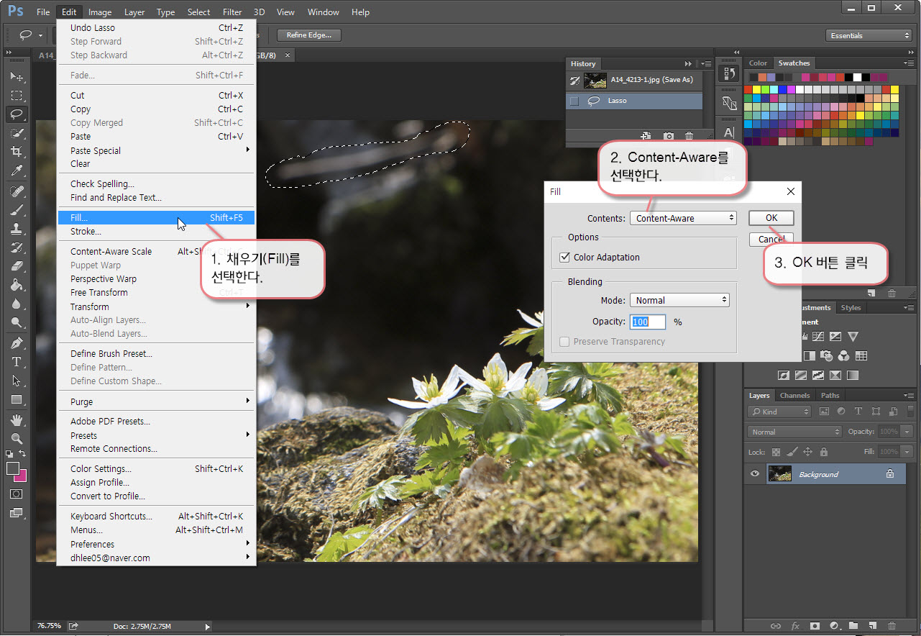The width and height of the screenshot is (921, 636).
Task: Select the Horizontal Type tool
Action: click(x=17, y=361)
